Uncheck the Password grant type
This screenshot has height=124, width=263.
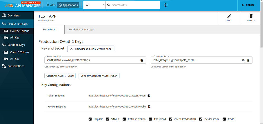(x=150, y=119)
